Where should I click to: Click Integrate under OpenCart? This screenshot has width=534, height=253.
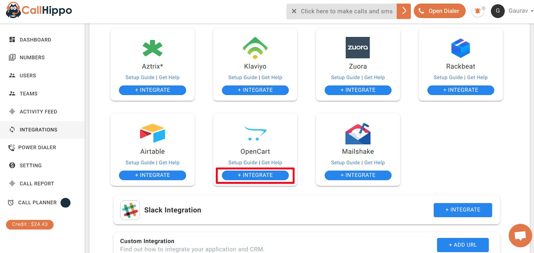pos(255,175)
